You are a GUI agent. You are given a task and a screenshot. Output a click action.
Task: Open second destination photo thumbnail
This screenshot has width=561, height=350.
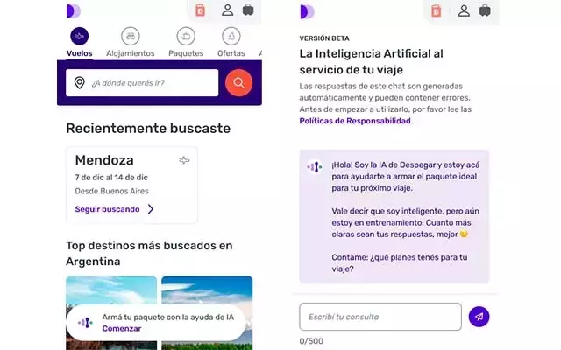click(207, 313)
